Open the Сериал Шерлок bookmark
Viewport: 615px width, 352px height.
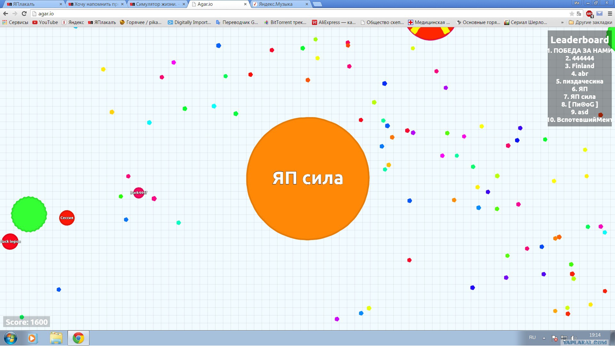526,22
